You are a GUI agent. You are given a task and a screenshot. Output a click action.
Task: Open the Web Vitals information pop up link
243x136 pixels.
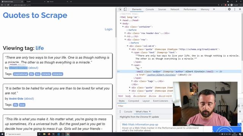[140, 124]
